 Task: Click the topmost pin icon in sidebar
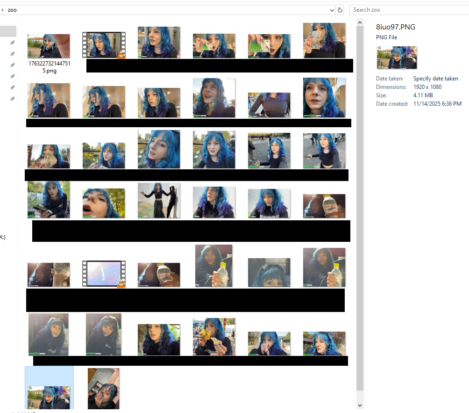coord(13,43)
